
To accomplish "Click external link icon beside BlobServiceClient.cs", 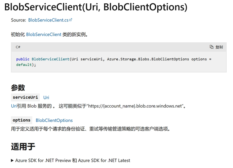I will click(x=71, y=20).
